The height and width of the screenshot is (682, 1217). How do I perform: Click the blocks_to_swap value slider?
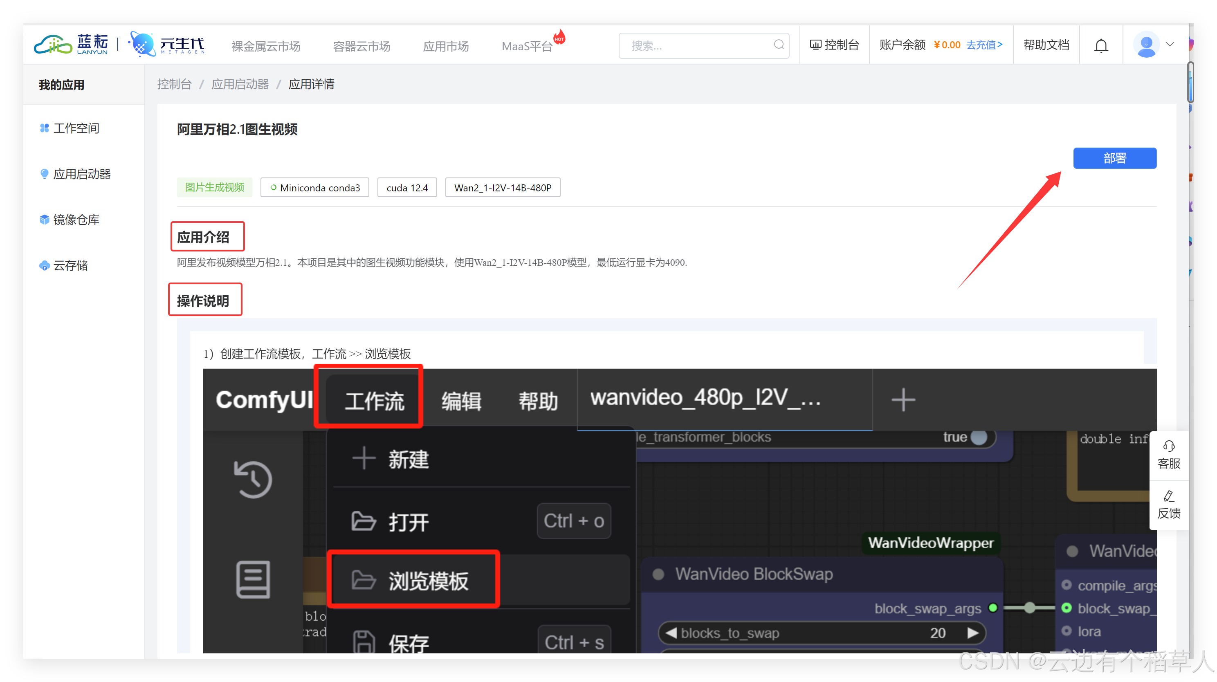[x=821, y=633]
